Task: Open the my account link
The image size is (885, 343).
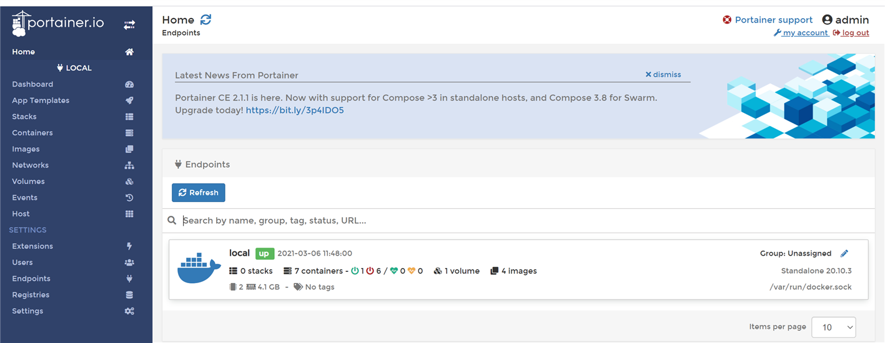Action: pyautogui.click(x=801, y=33)
